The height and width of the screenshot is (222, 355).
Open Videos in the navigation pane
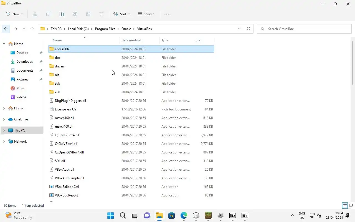coord(21,97)
